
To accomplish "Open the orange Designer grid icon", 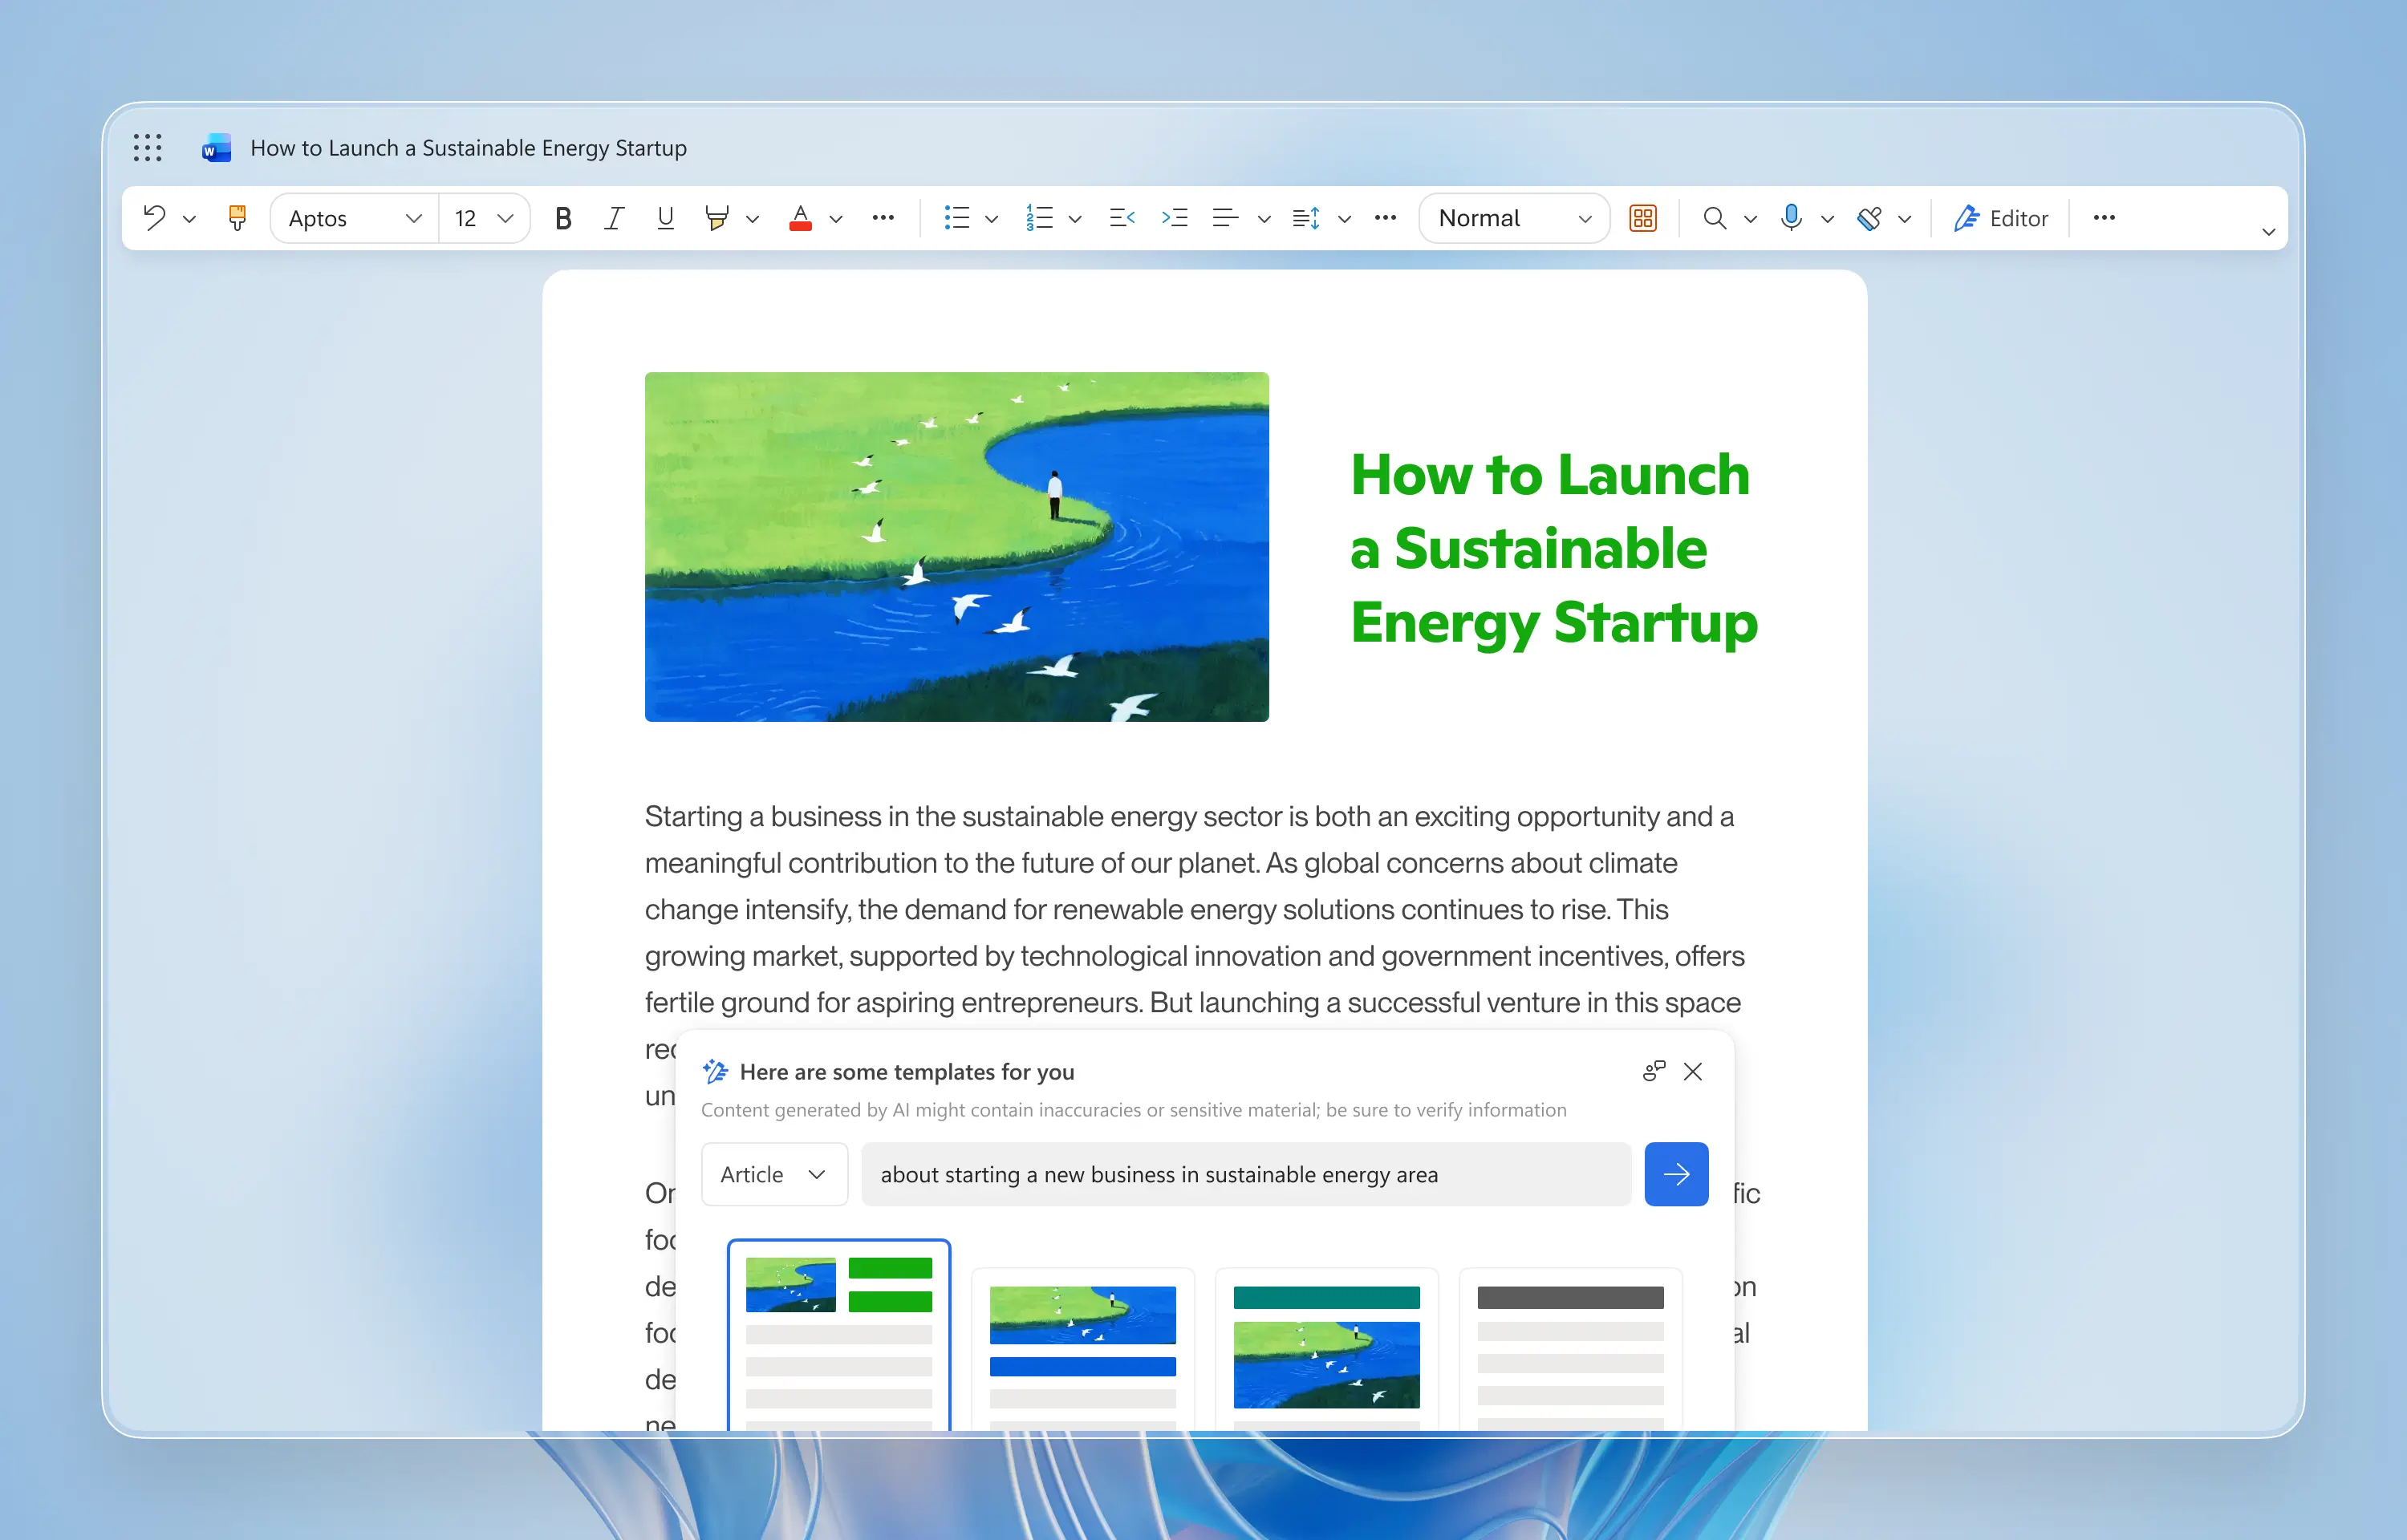I will (x=1642, y=217).
